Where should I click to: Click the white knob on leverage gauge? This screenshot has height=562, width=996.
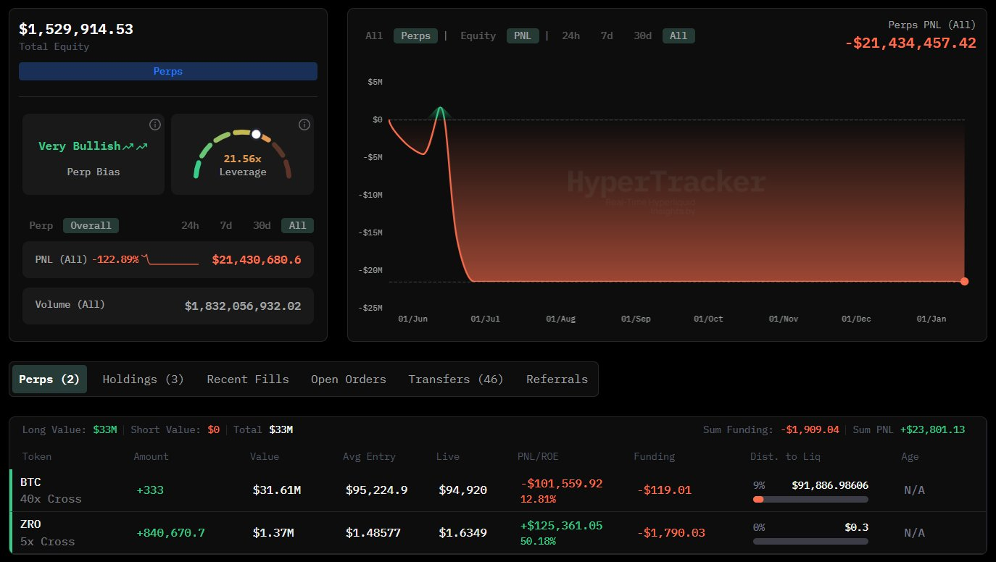pyautogui.click(x=256, y=134)
